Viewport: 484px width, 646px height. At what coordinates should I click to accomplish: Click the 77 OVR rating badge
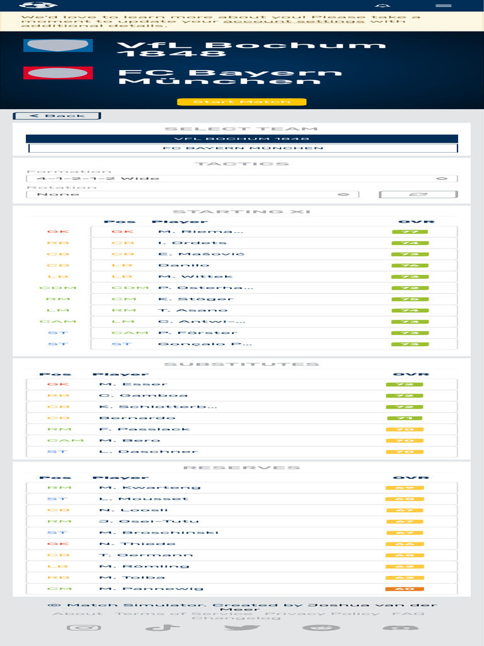pos(410,232)
